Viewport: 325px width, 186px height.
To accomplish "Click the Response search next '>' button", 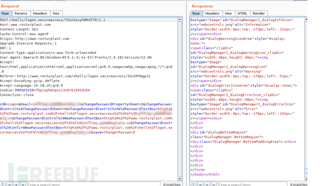I will point(214,184).
